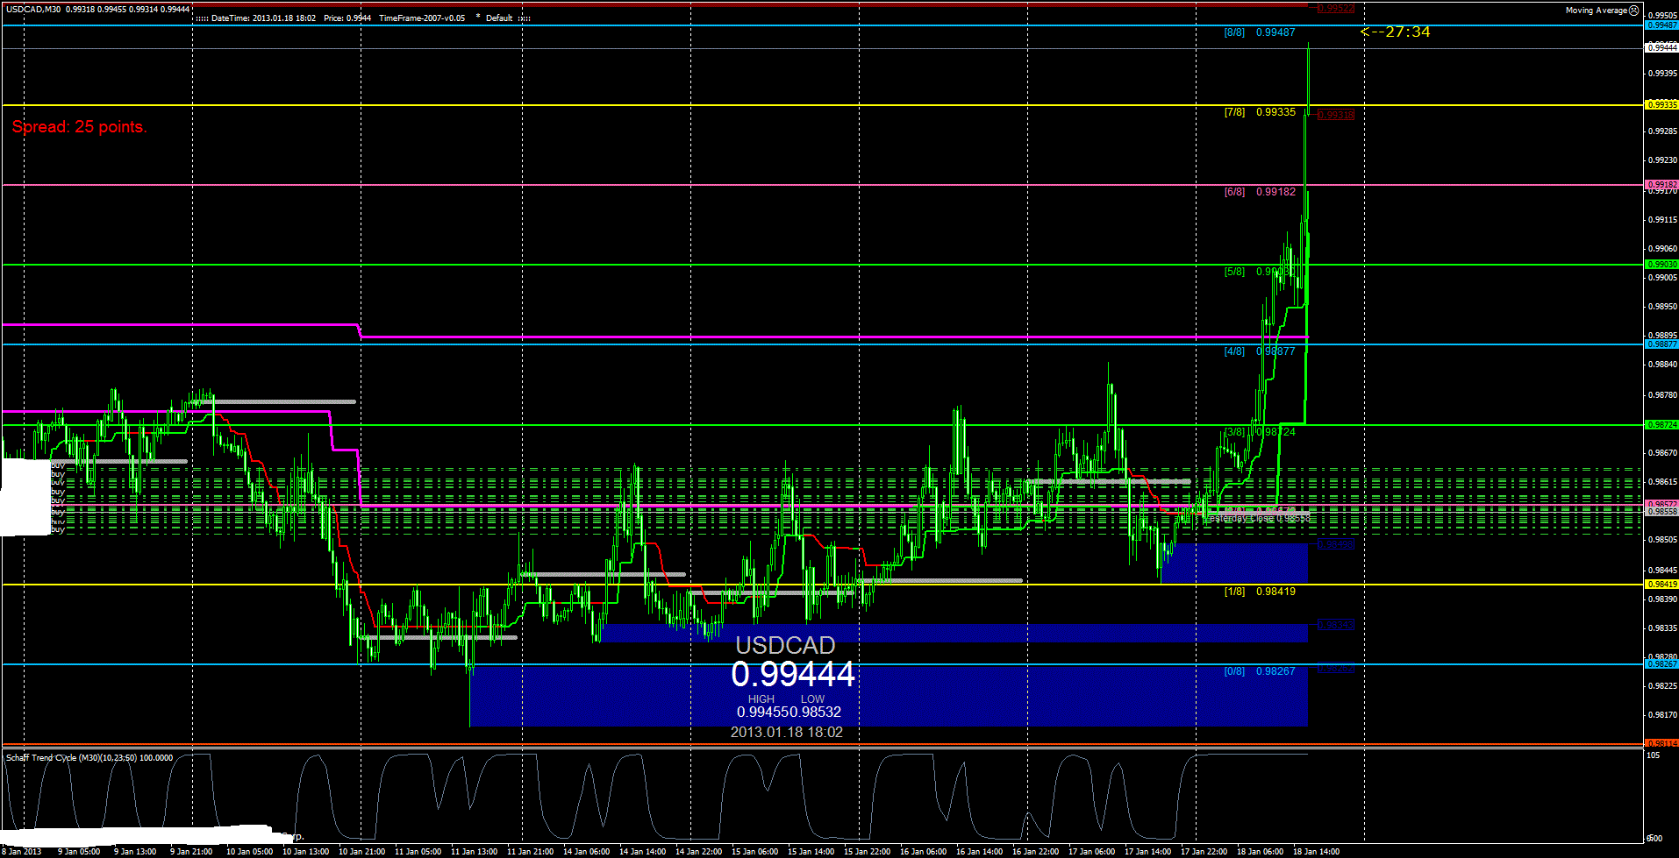Click the Moving Average expert advisor smiley icon
The image size is (1679, 858).
click(1633, 11)
